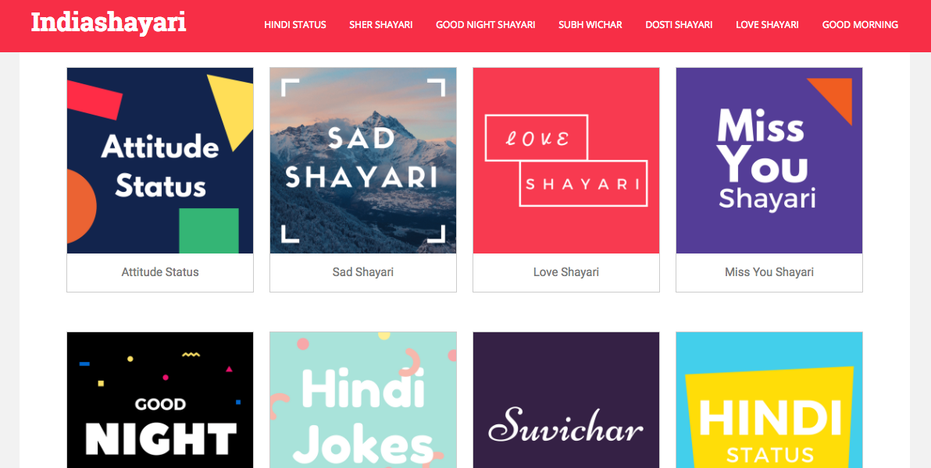
Task: Click the Sad Shayari caption text
Action: [x=363, y=272]
